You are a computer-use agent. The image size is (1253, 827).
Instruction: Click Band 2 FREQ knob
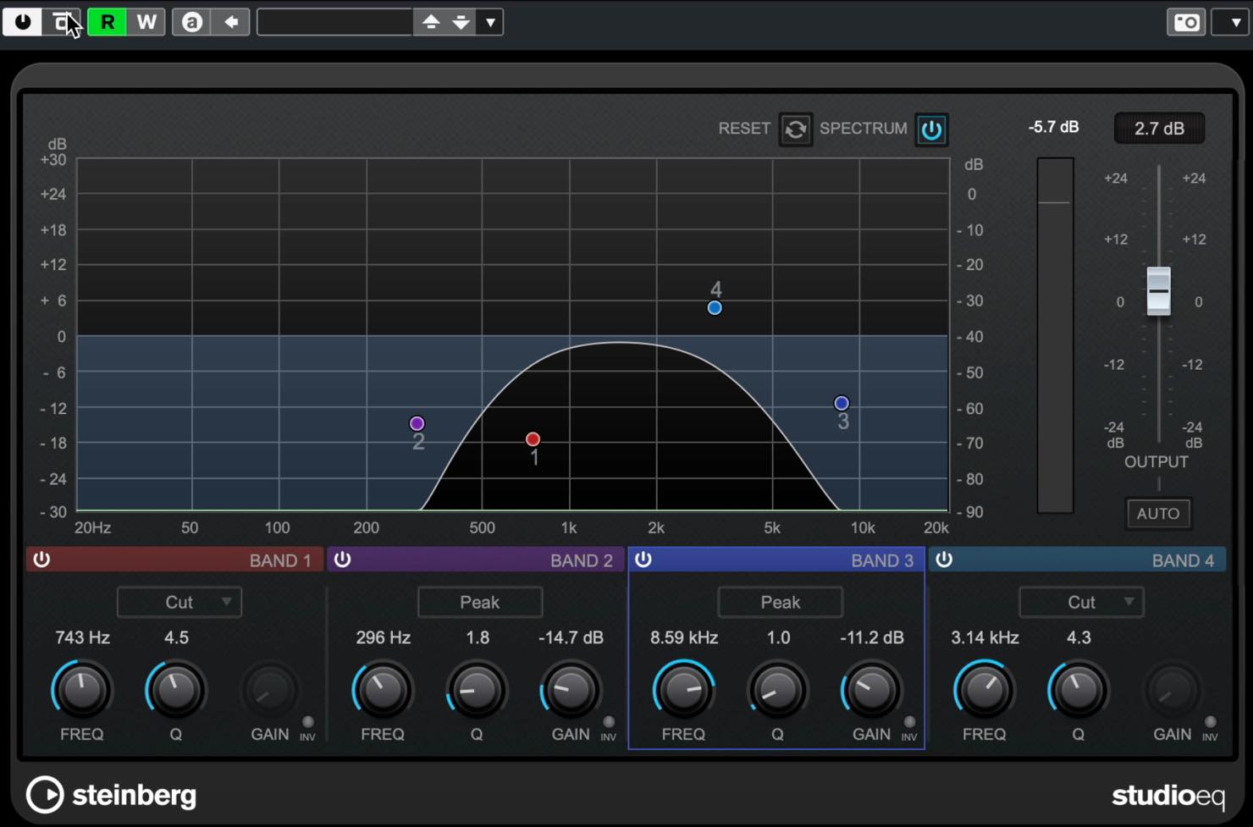tap(383, 689)
